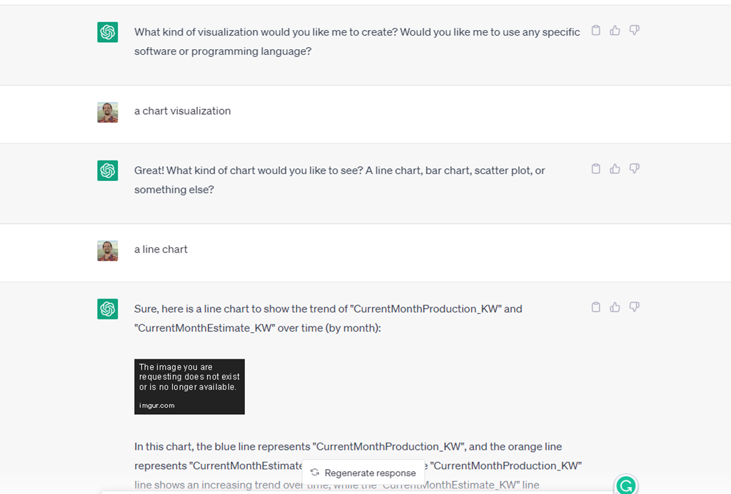Click the Regenerate response button
This screenshot has width=731, height=494.
pos(363,473)
